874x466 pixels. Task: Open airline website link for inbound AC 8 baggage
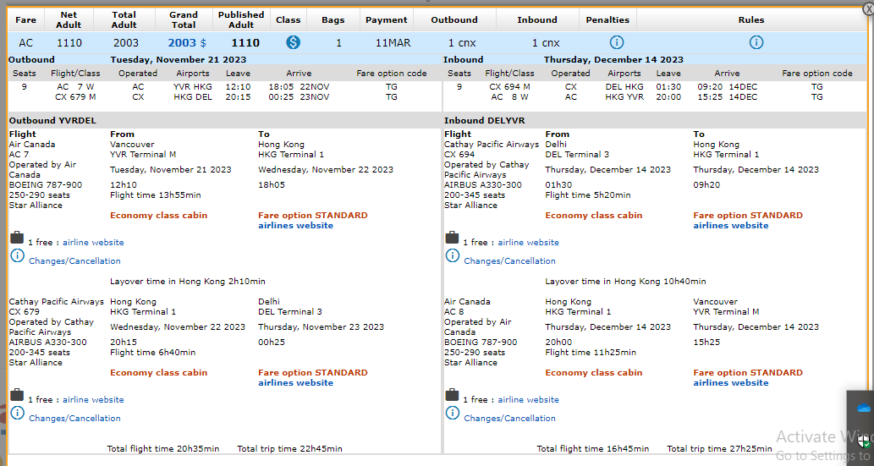(x=528, y=400)
